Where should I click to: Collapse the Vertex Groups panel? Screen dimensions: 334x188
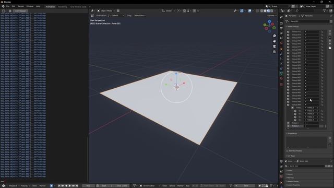[293, 27]
